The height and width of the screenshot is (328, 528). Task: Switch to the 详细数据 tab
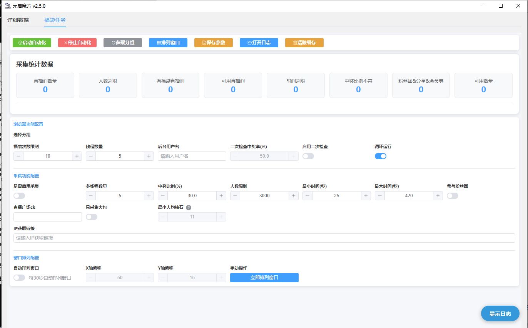(18, 20)
